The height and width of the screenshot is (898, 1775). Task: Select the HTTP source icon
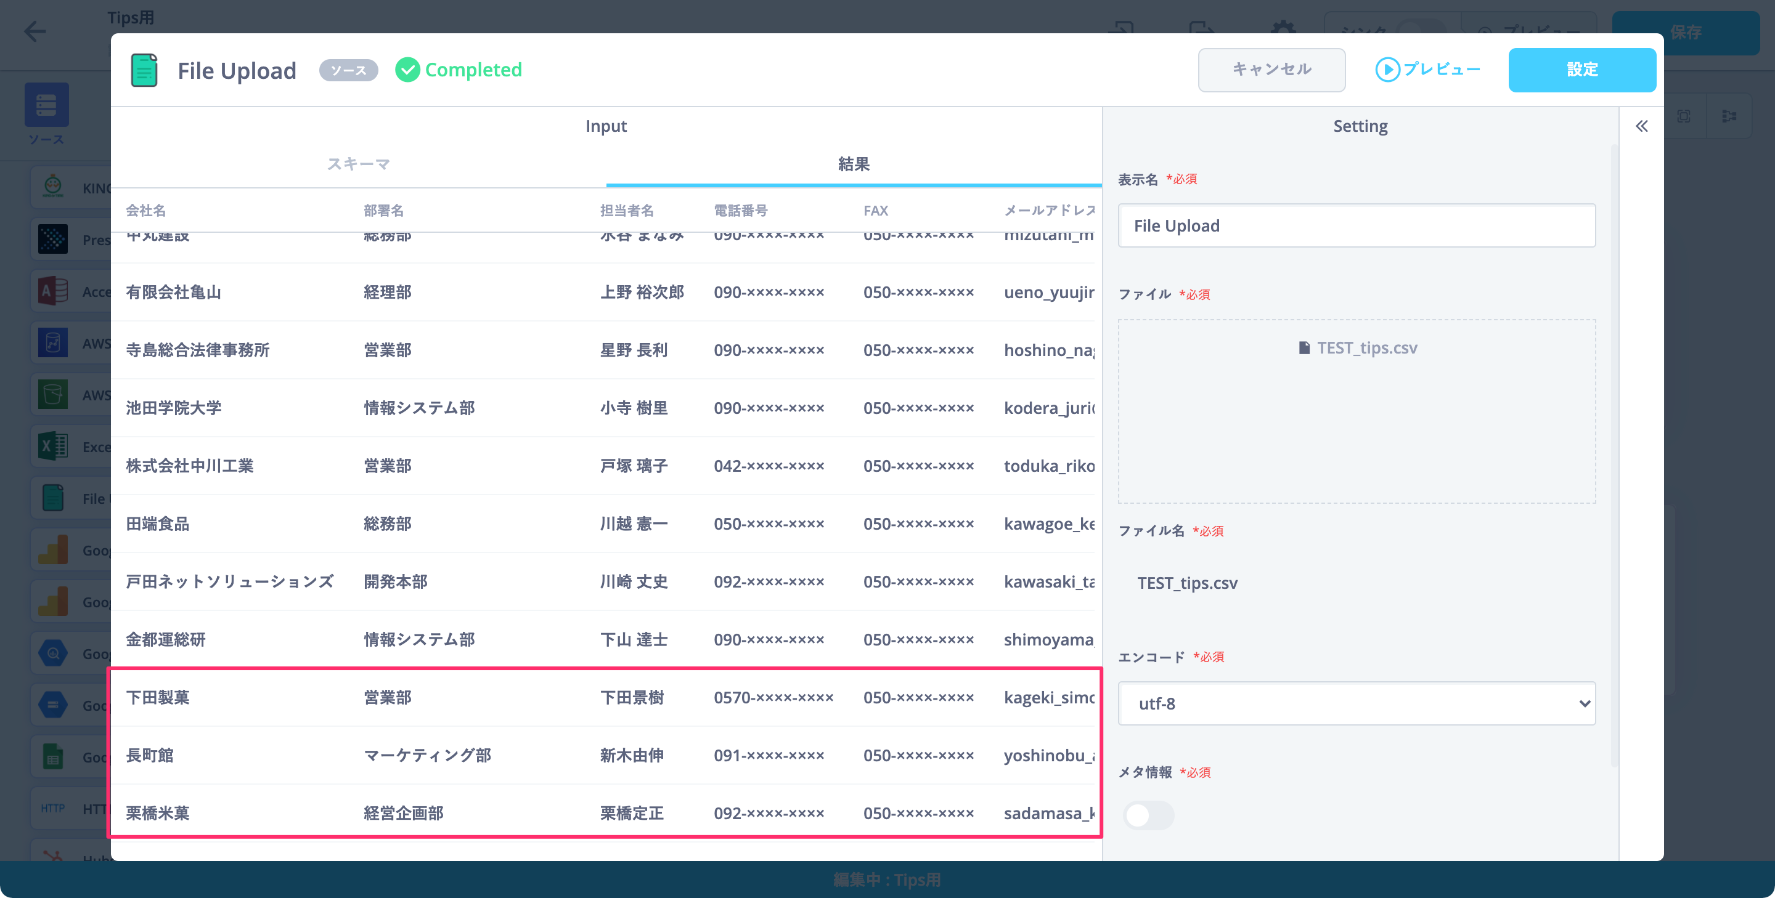53,808
